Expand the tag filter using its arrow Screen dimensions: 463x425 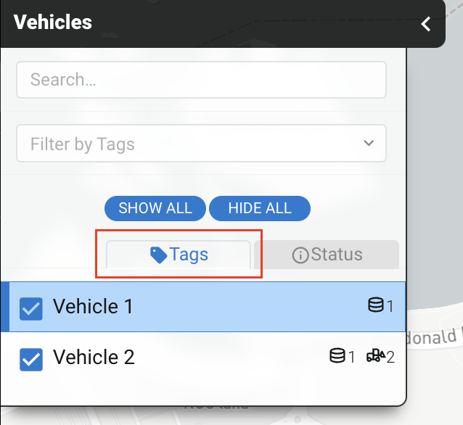pos(369,143)
